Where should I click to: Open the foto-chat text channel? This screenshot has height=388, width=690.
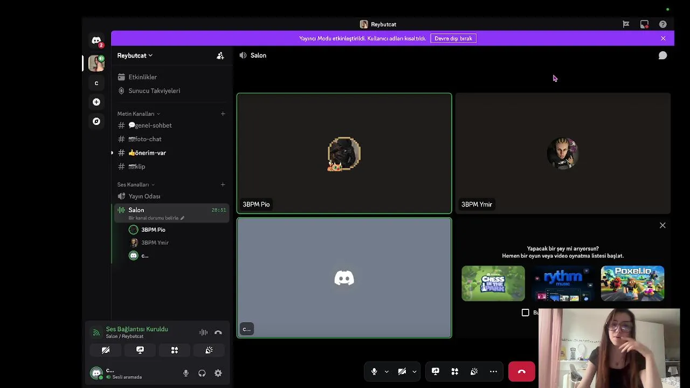171,139
